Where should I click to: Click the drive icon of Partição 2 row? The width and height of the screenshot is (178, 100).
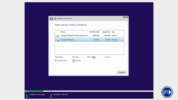pyautogui.click(x=58, y=40)
